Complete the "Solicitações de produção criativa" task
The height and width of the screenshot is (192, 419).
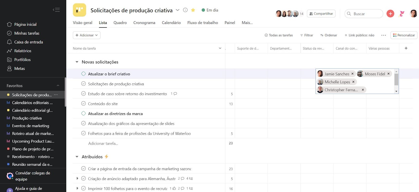pos(84,84)
